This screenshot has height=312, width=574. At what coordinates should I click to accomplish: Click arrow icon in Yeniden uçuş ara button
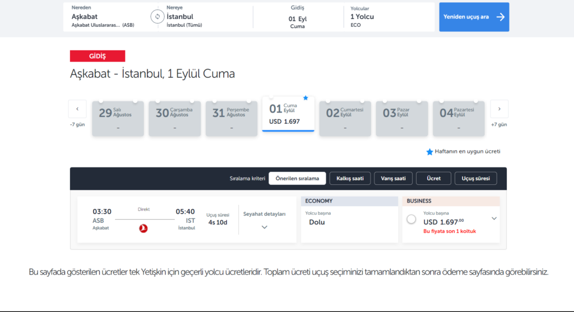pyautogui.click(x=501, y=17)
